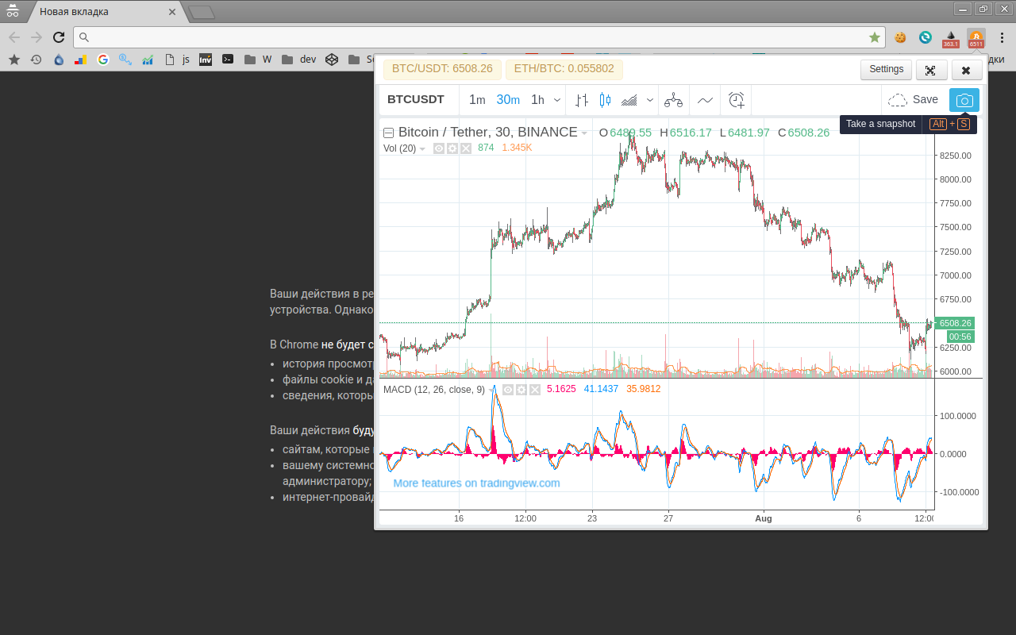
Task: Toggle visibility of the MACD indicator eye
Action: tap(508, 390)
